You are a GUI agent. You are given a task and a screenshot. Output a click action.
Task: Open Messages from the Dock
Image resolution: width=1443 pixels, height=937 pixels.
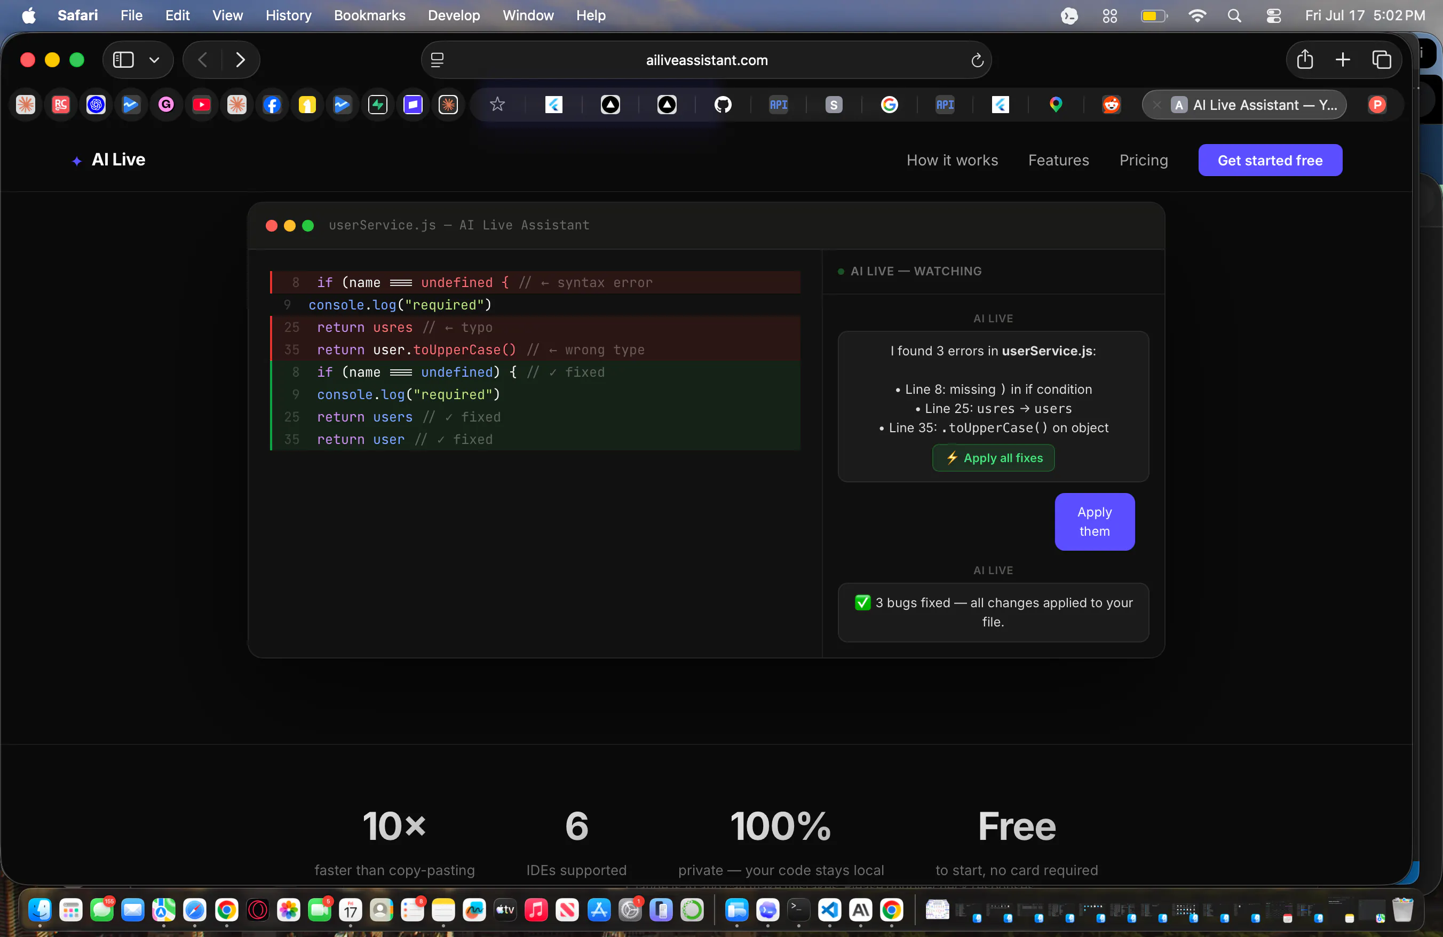coord(102,909)
